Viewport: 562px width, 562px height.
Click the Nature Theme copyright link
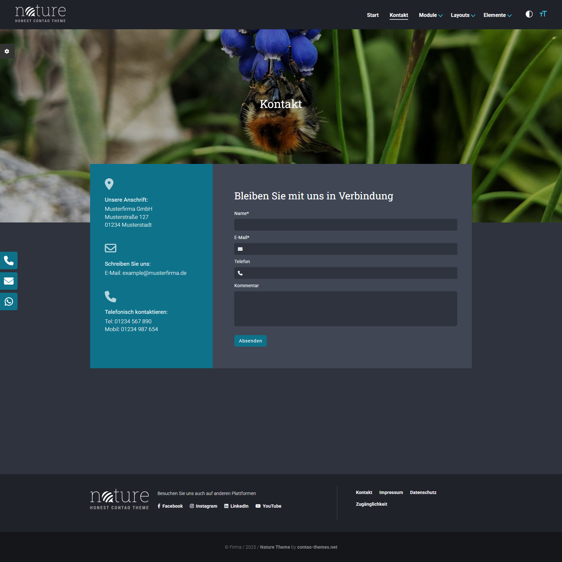275,547
